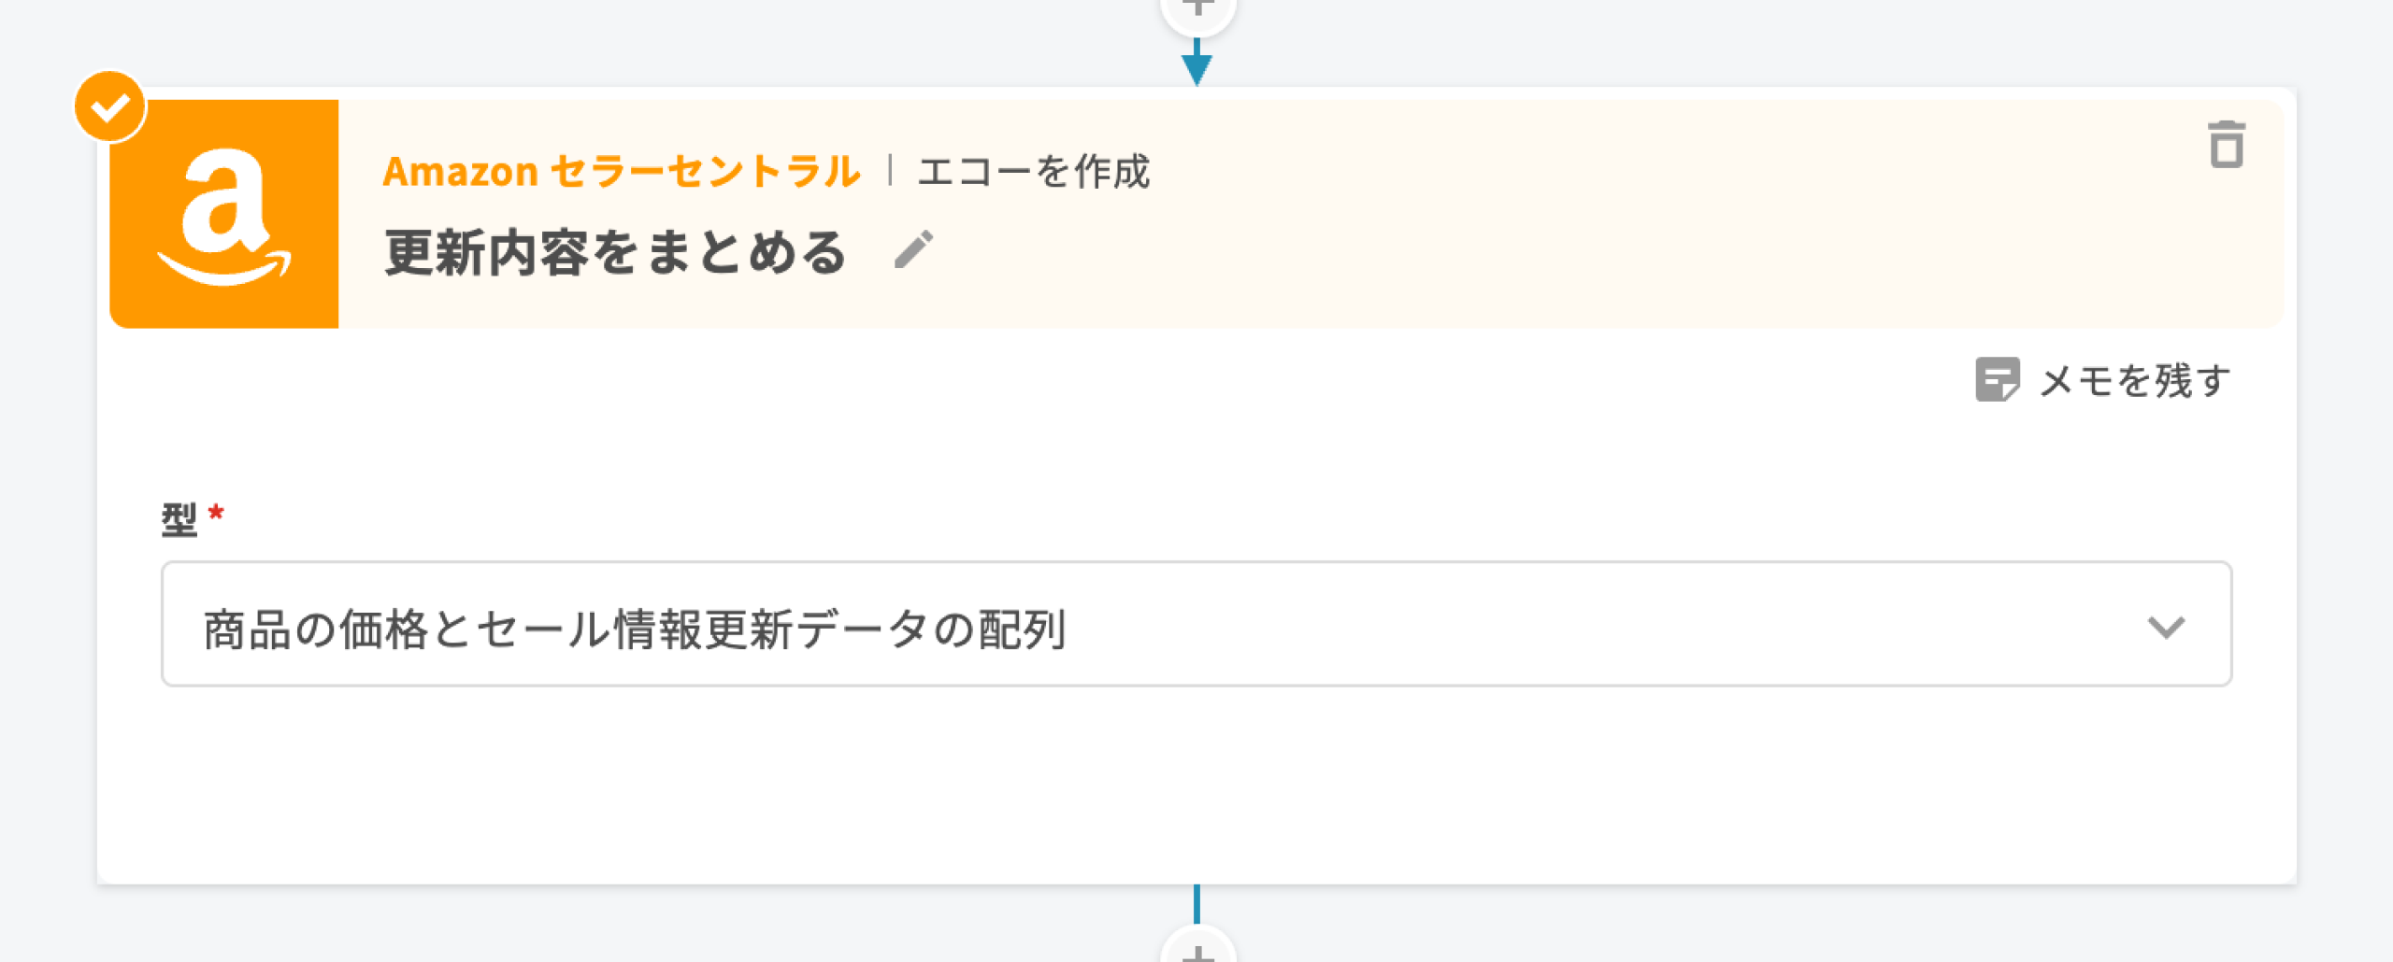Click the blue arrow connector above the card
The height and width of the screenshot is (962, 2393).
[1196, 65]
